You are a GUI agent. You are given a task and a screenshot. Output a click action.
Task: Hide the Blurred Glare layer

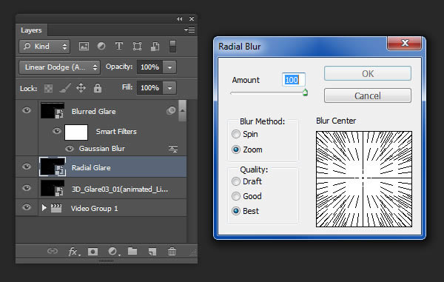tap(27, 110)
